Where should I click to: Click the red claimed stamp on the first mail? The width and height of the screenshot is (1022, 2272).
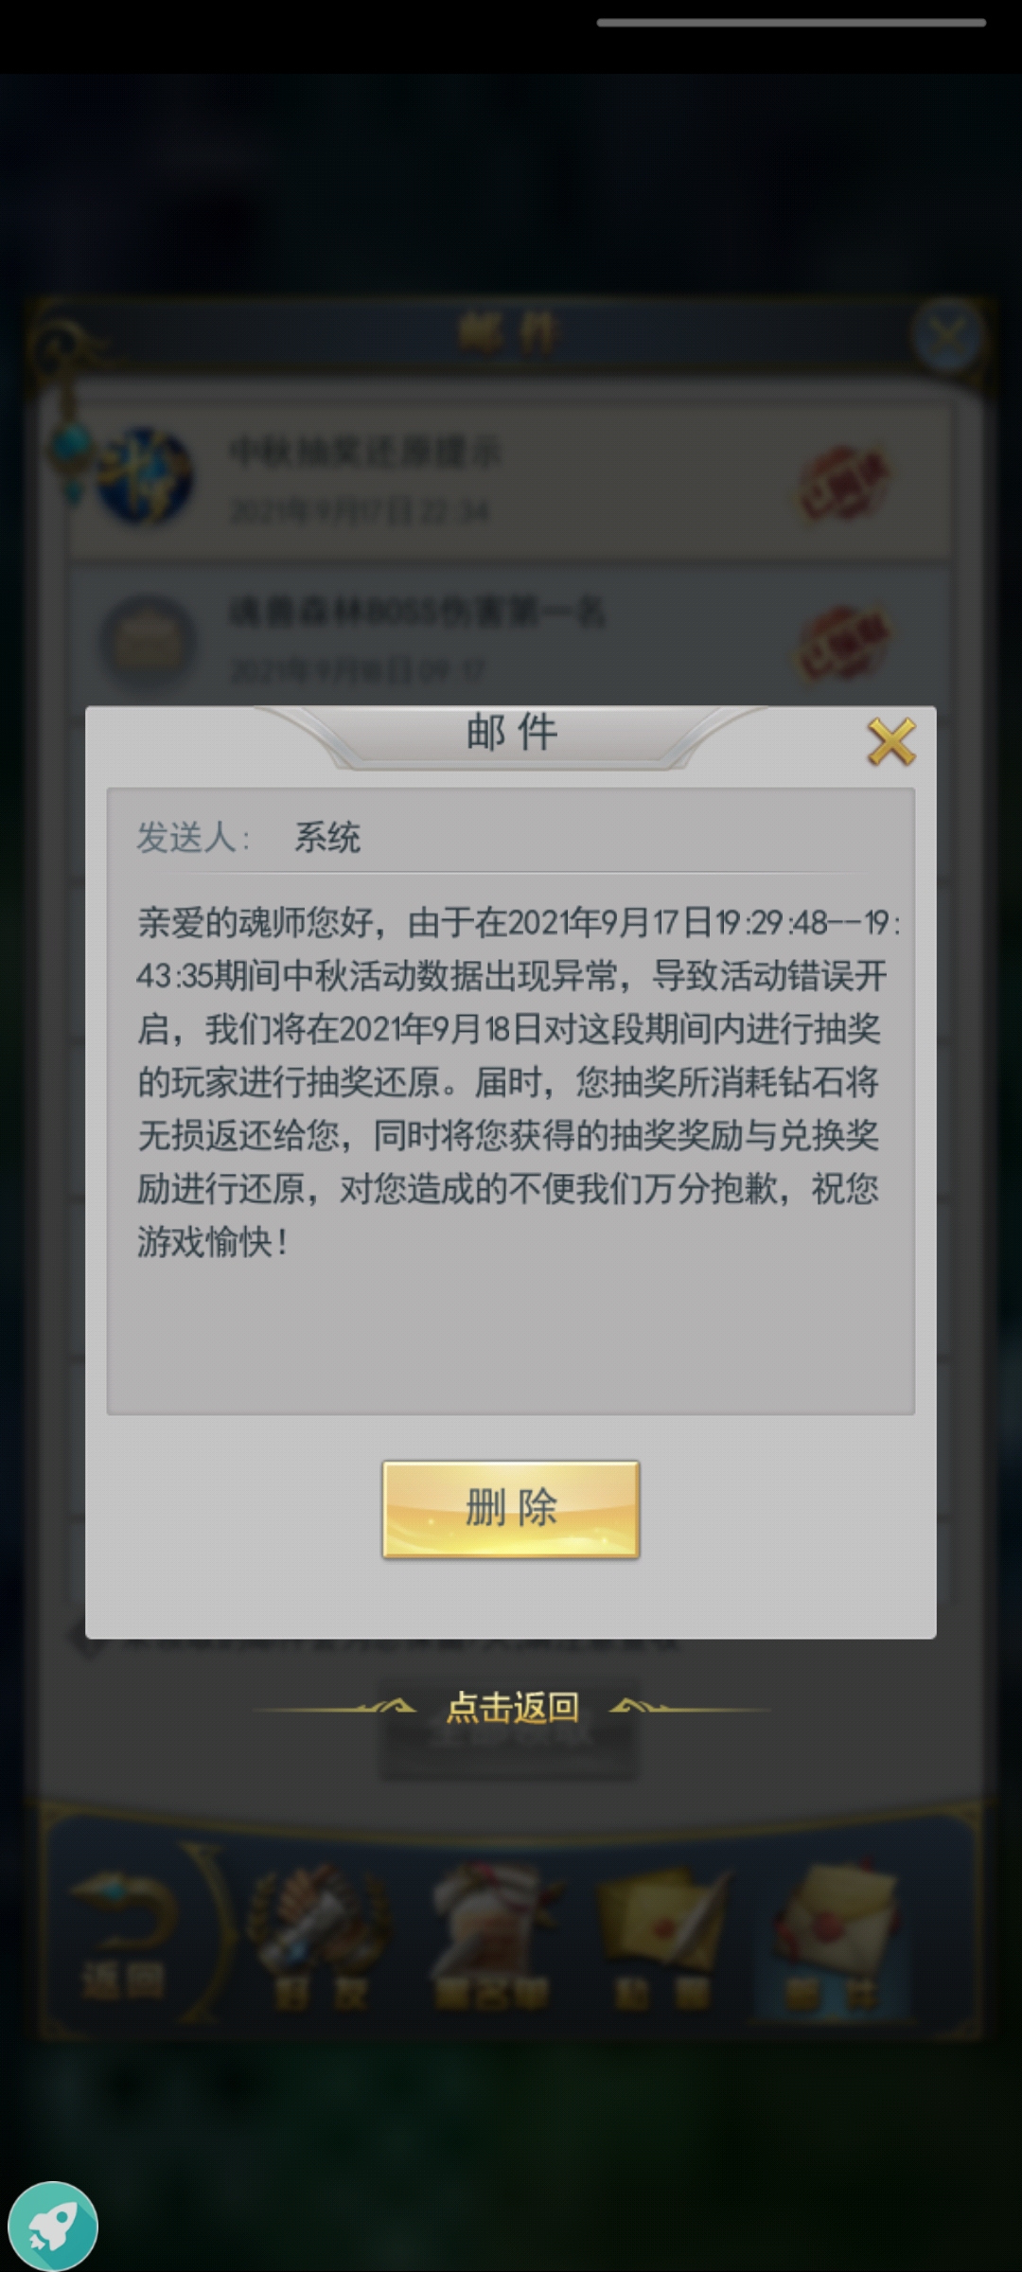pos(845,481)
